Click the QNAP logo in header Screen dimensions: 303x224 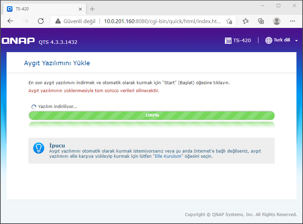tap(18, 41)
